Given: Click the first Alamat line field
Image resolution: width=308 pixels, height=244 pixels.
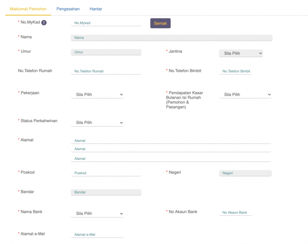Looking at the screenshot, I should pos(171,141).
